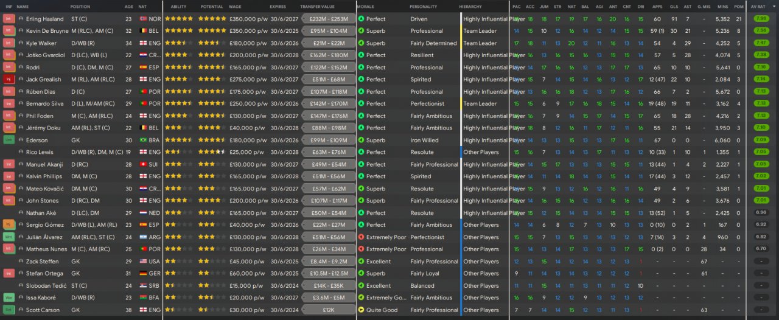The width and height of the screenshot is (779, 320).
Task: Click Issa Kaboré's Wnt status badge
Action: click(x=9, y=297)
